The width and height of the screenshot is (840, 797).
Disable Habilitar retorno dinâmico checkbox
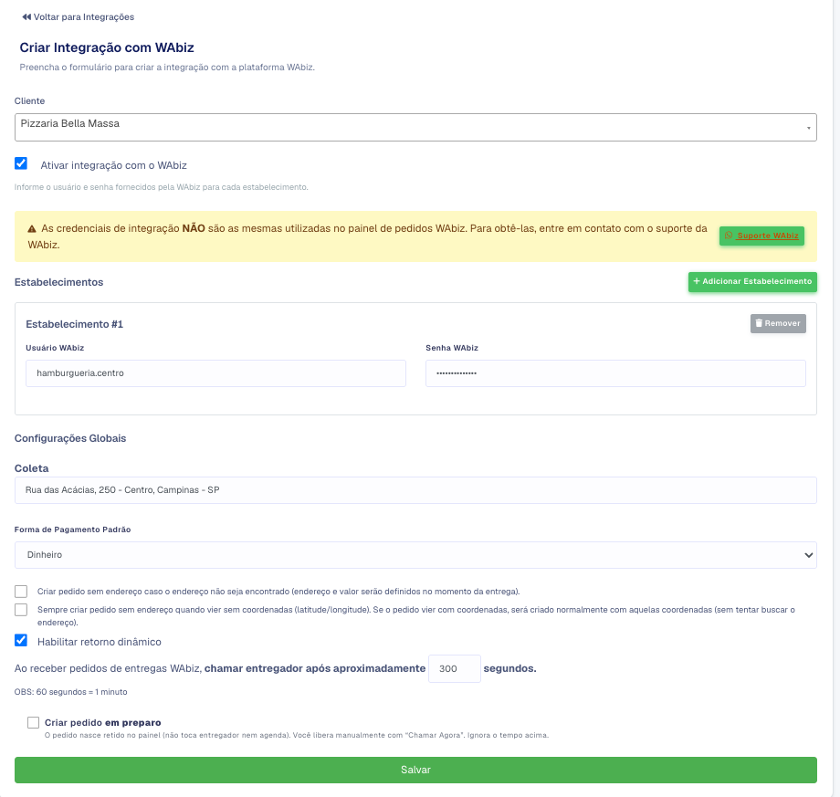click(21, 640)
